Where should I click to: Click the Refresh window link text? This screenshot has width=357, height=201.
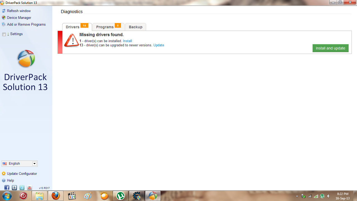pyautogui.click(x=19, y=11)
